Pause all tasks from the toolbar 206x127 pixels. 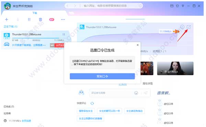(29, 20)
